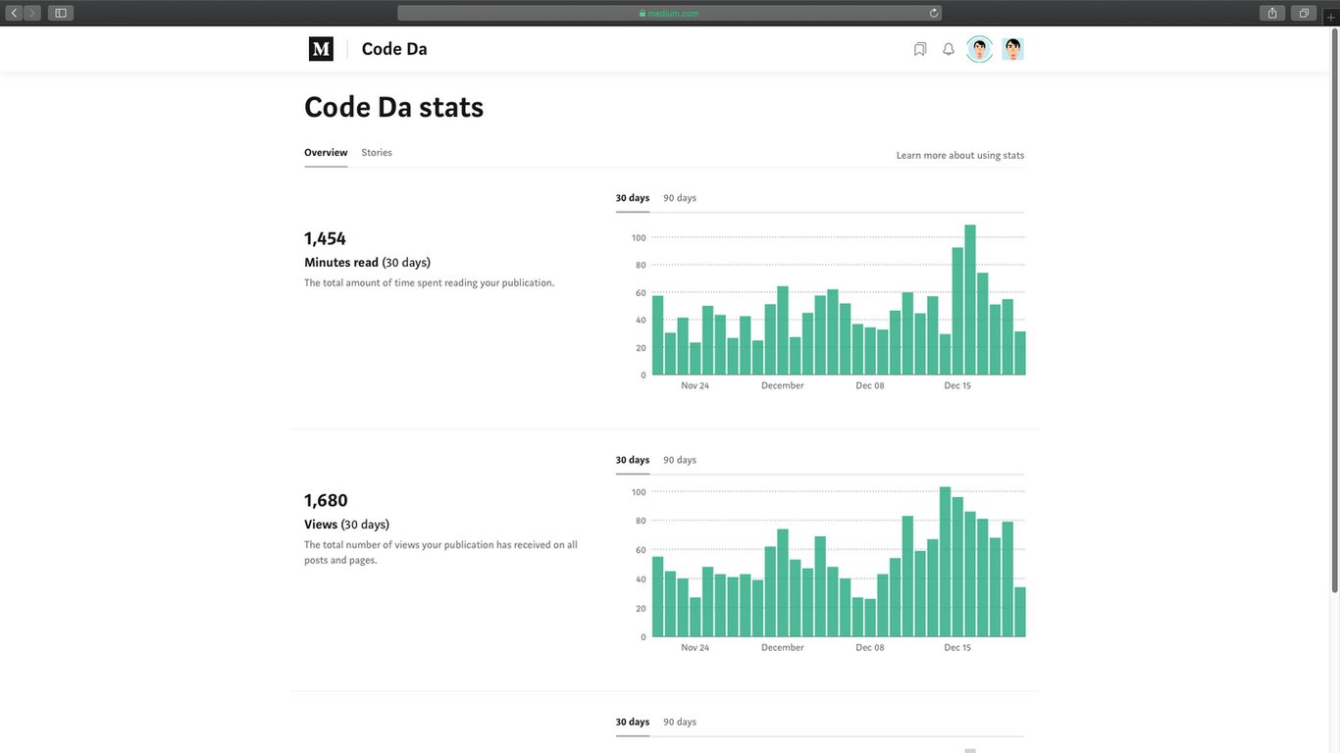Viewport: 1340px width, 753px height.
Task: Click the circular publication avatar
Action: [979, 49]
